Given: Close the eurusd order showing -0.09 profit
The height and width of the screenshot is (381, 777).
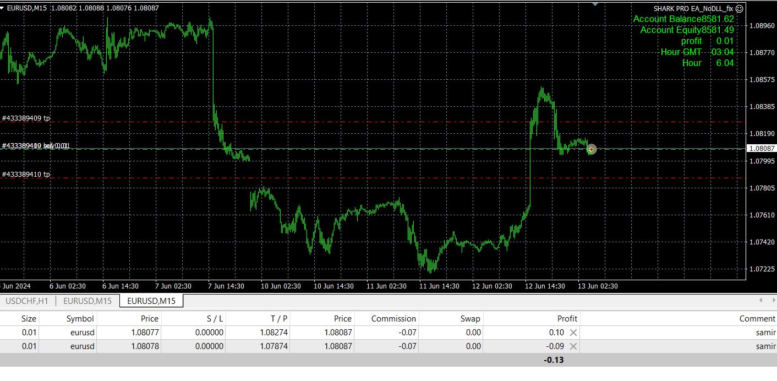Looking at the screenshot, I should pyautogui.click(x=573, y=346).
